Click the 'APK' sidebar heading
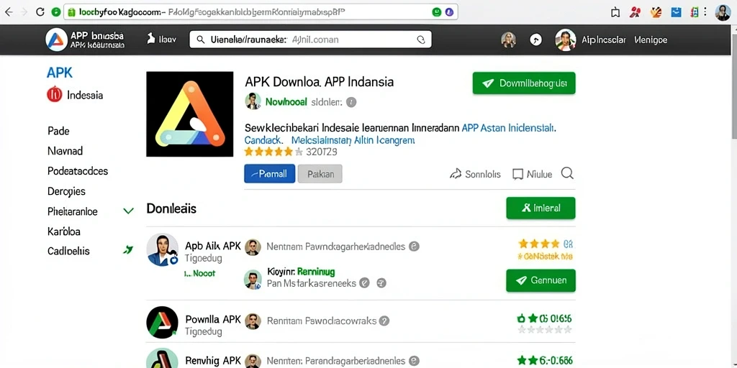This screenshot has height=368, width=737. [60, 73]
